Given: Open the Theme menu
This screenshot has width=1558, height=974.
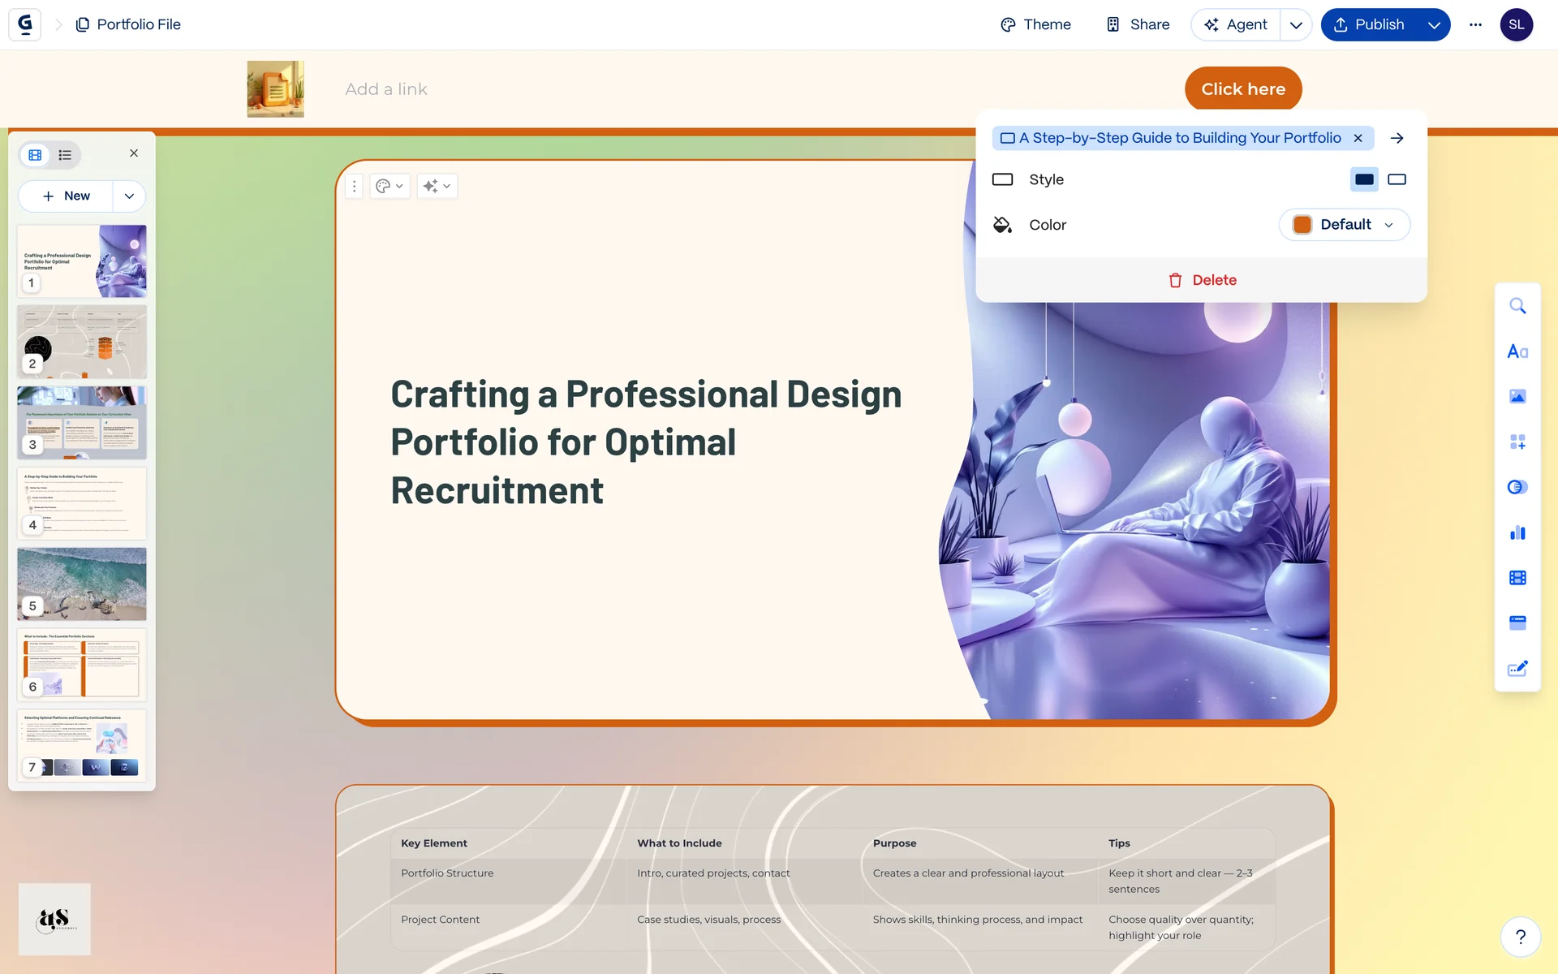Looking at the screenshot, I should (1035, 25).
